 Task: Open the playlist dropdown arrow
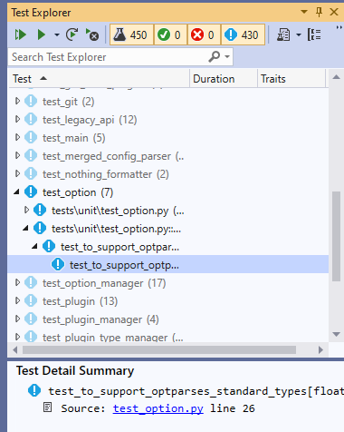(x=299, y=34)
